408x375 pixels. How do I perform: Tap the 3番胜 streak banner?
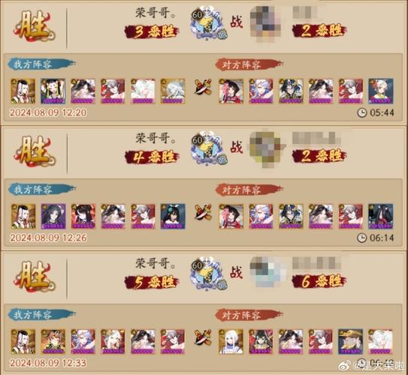click(x=152, y=32)
